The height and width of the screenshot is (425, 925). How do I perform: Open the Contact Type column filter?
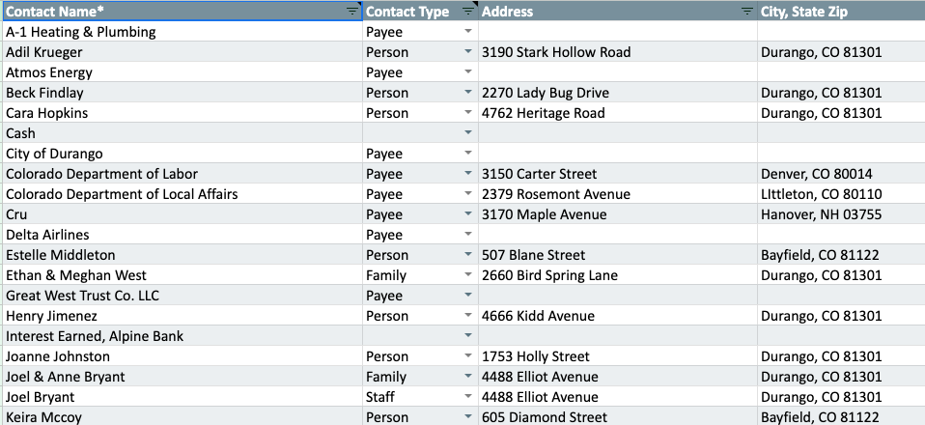pyautogui.click(x=468, y=12)
